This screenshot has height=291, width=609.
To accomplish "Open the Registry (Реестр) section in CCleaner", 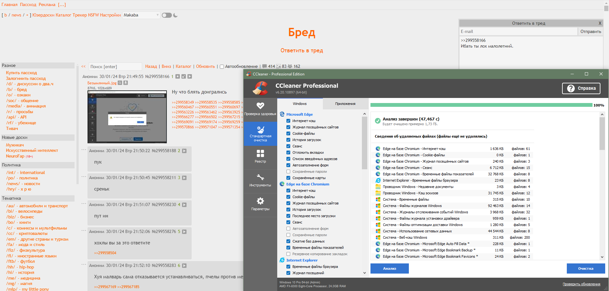I will (260, 157).
